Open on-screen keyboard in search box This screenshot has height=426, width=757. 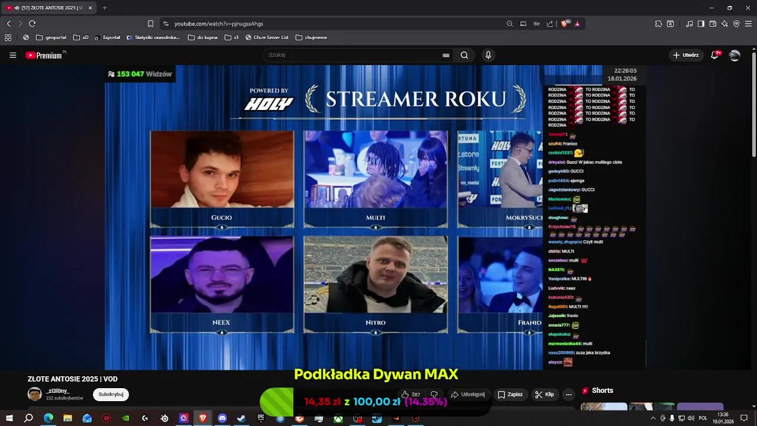pos(446,55)
